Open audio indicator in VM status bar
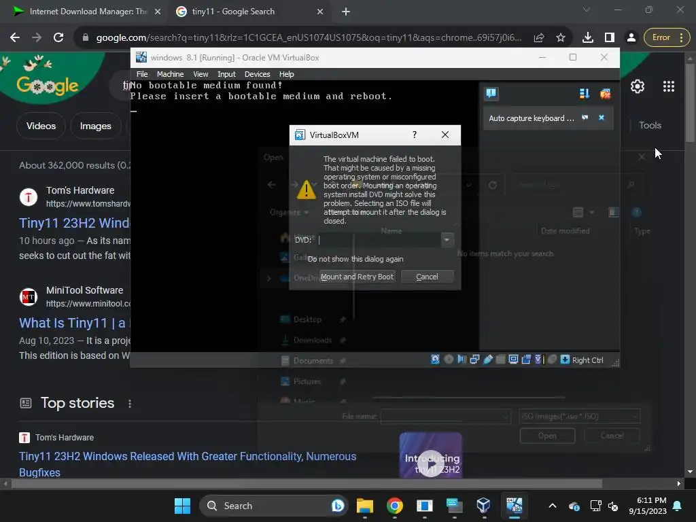 pos(462,360)
